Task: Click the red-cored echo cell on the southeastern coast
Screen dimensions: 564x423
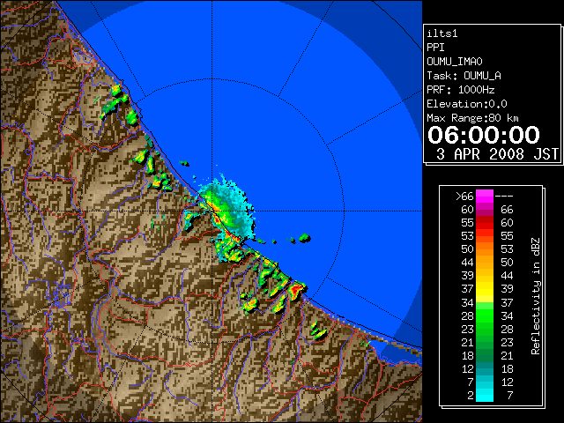Action: point(297,289)
